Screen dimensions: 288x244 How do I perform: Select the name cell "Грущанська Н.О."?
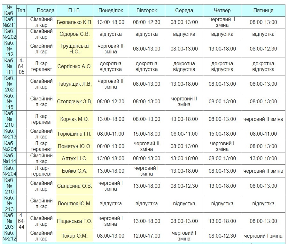(74, 49)
